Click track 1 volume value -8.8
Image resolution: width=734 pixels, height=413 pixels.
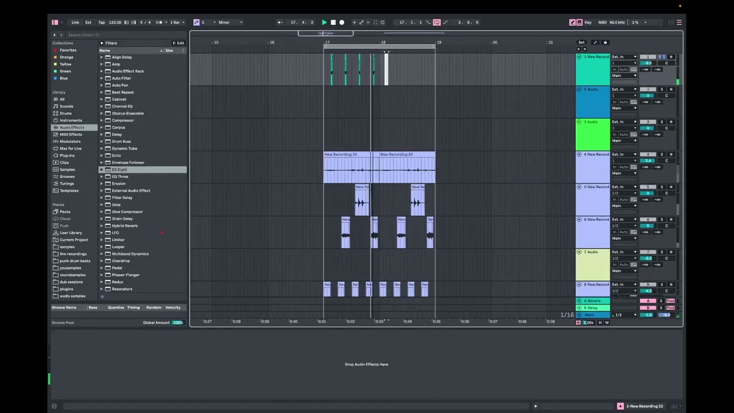pyautogui.click(x=648, y=63)
